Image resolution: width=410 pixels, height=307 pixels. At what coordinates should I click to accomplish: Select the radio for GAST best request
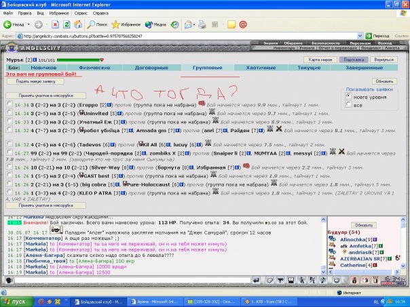[x=10, y=175]
